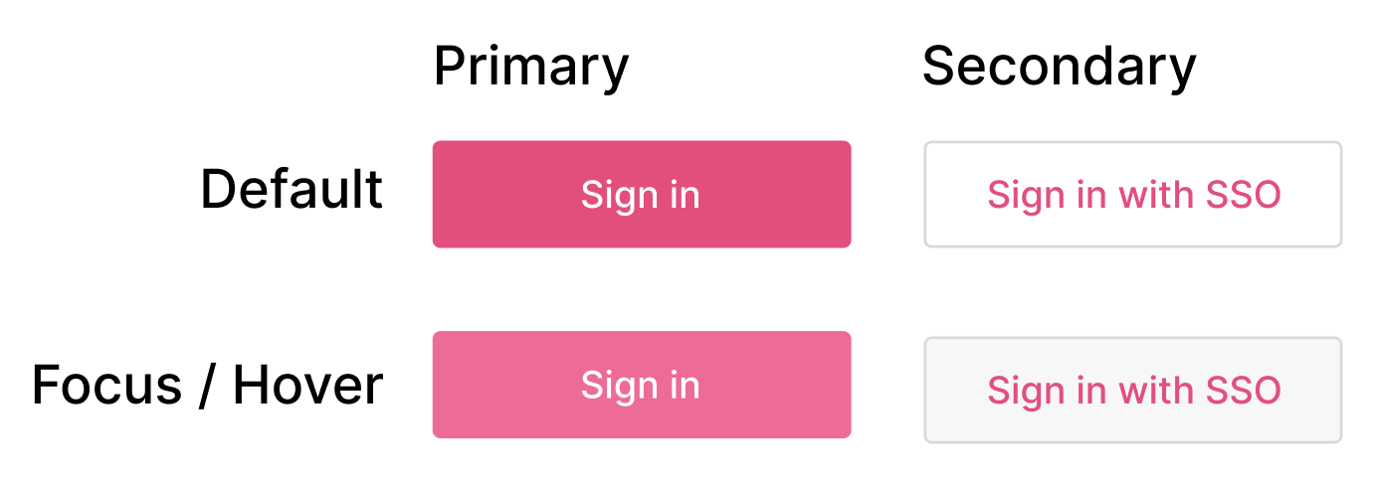
Task: Select the darker pink Sign in button
Action: coord(641,194)
